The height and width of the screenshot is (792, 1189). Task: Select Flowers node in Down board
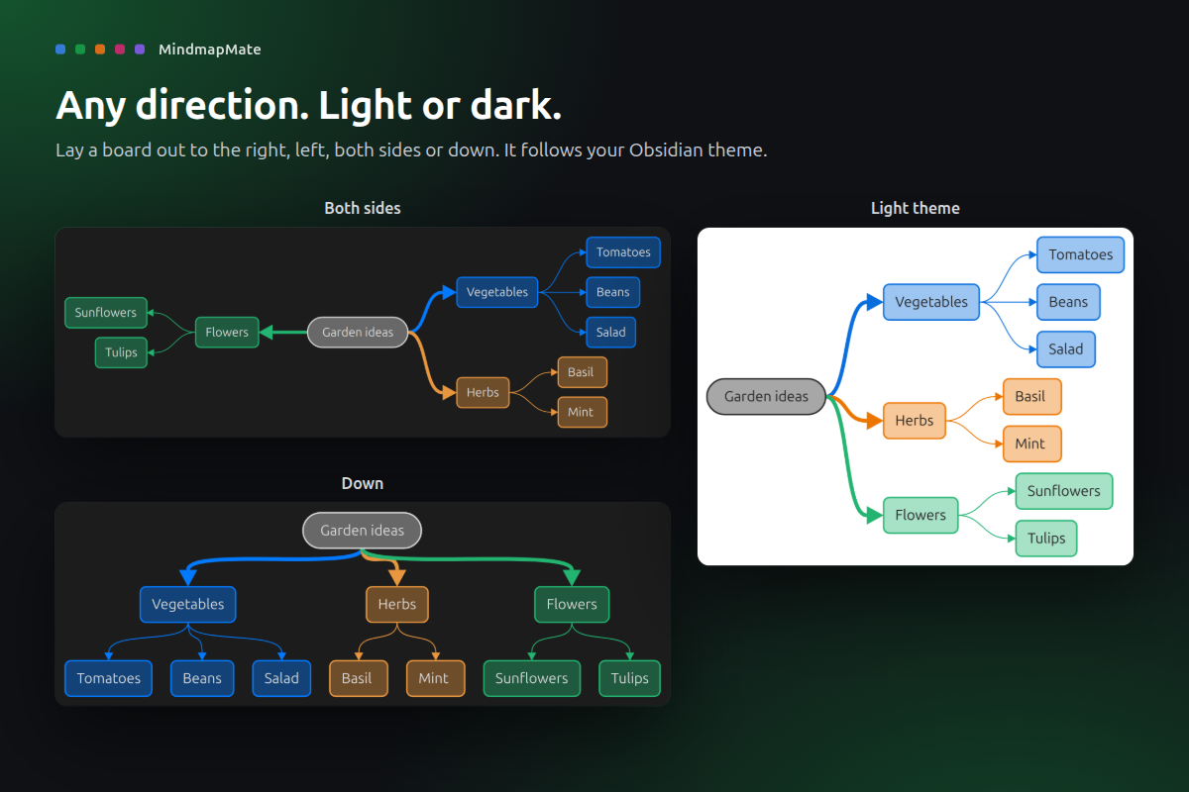[572, 604]
